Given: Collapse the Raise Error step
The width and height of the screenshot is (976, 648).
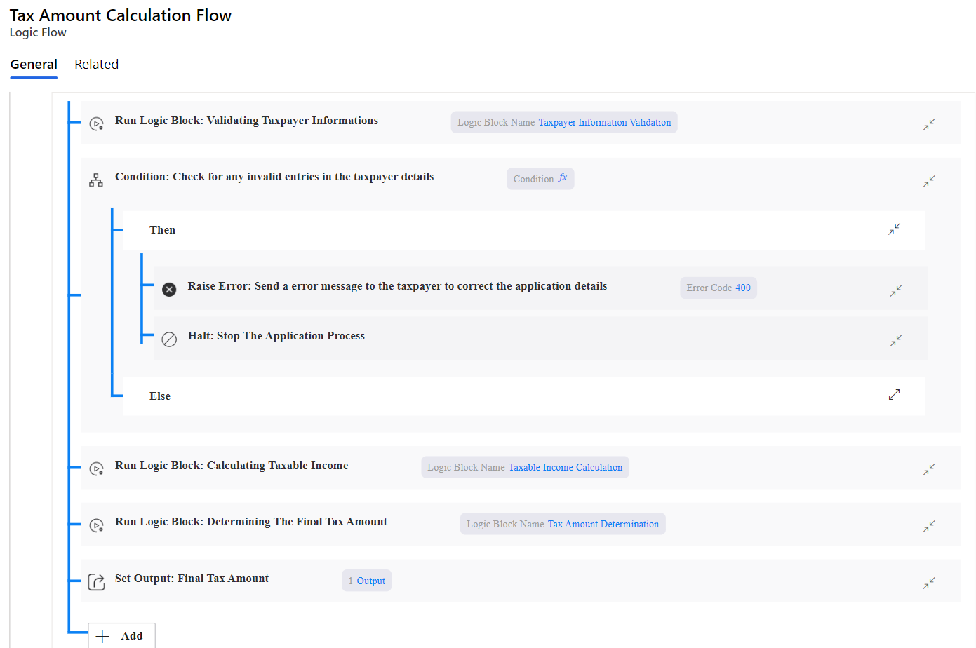Looking at the screenshot, I should pyautogui.click(x=896, y=290).
